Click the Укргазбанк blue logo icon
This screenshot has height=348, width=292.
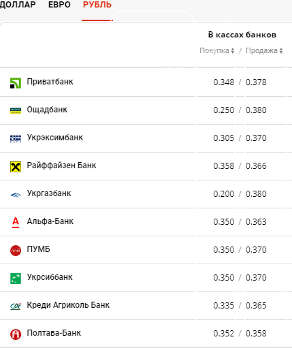tap(16, 195)
